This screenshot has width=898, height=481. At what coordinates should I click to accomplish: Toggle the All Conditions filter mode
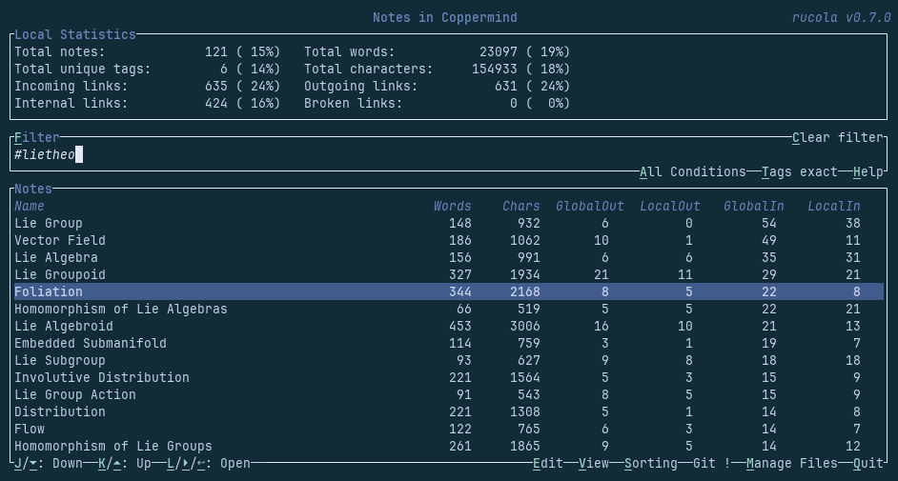point(692,171)
